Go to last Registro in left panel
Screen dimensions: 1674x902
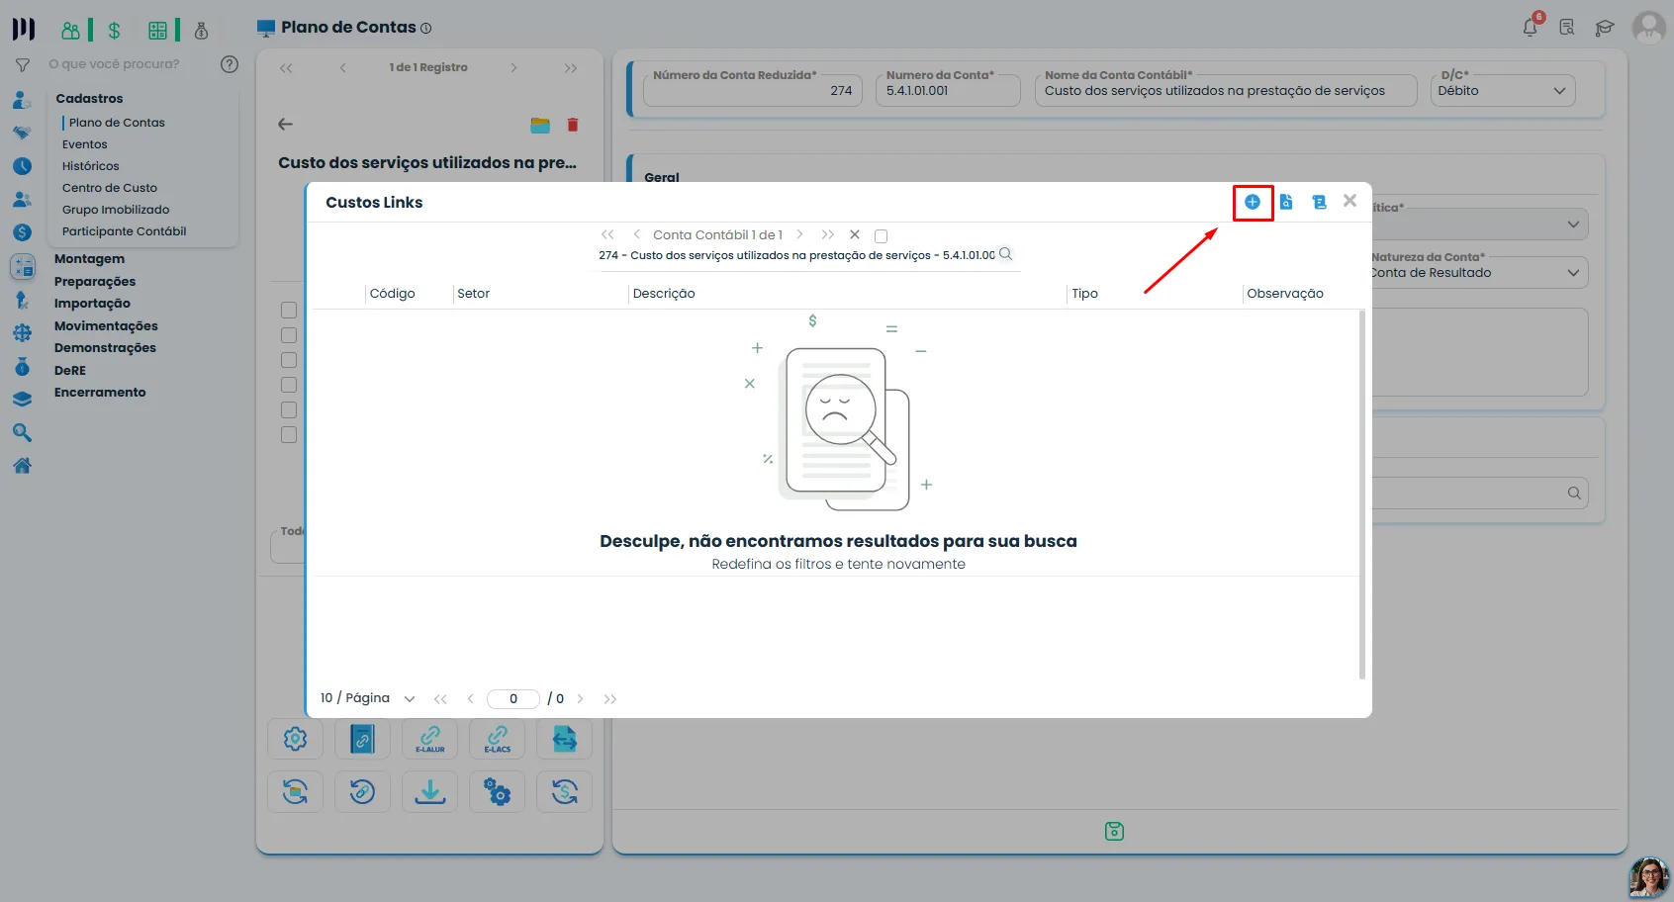click(x=571, y=68)
